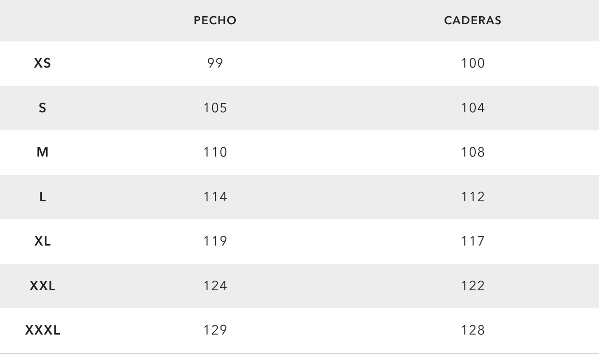Select the XS size row label

point(42,63)
